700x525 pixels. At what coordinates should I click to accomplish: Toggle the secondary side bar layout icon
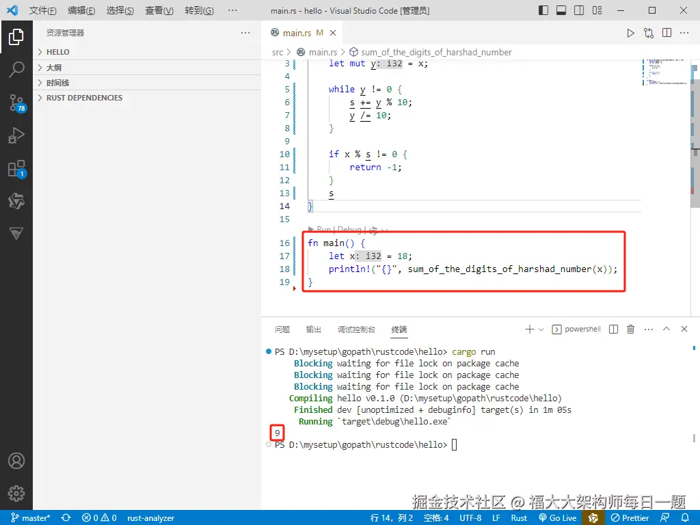(579, 10)
